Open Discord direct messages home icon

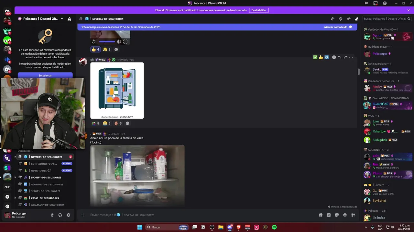pyautogui.click(x=7, y=12)
